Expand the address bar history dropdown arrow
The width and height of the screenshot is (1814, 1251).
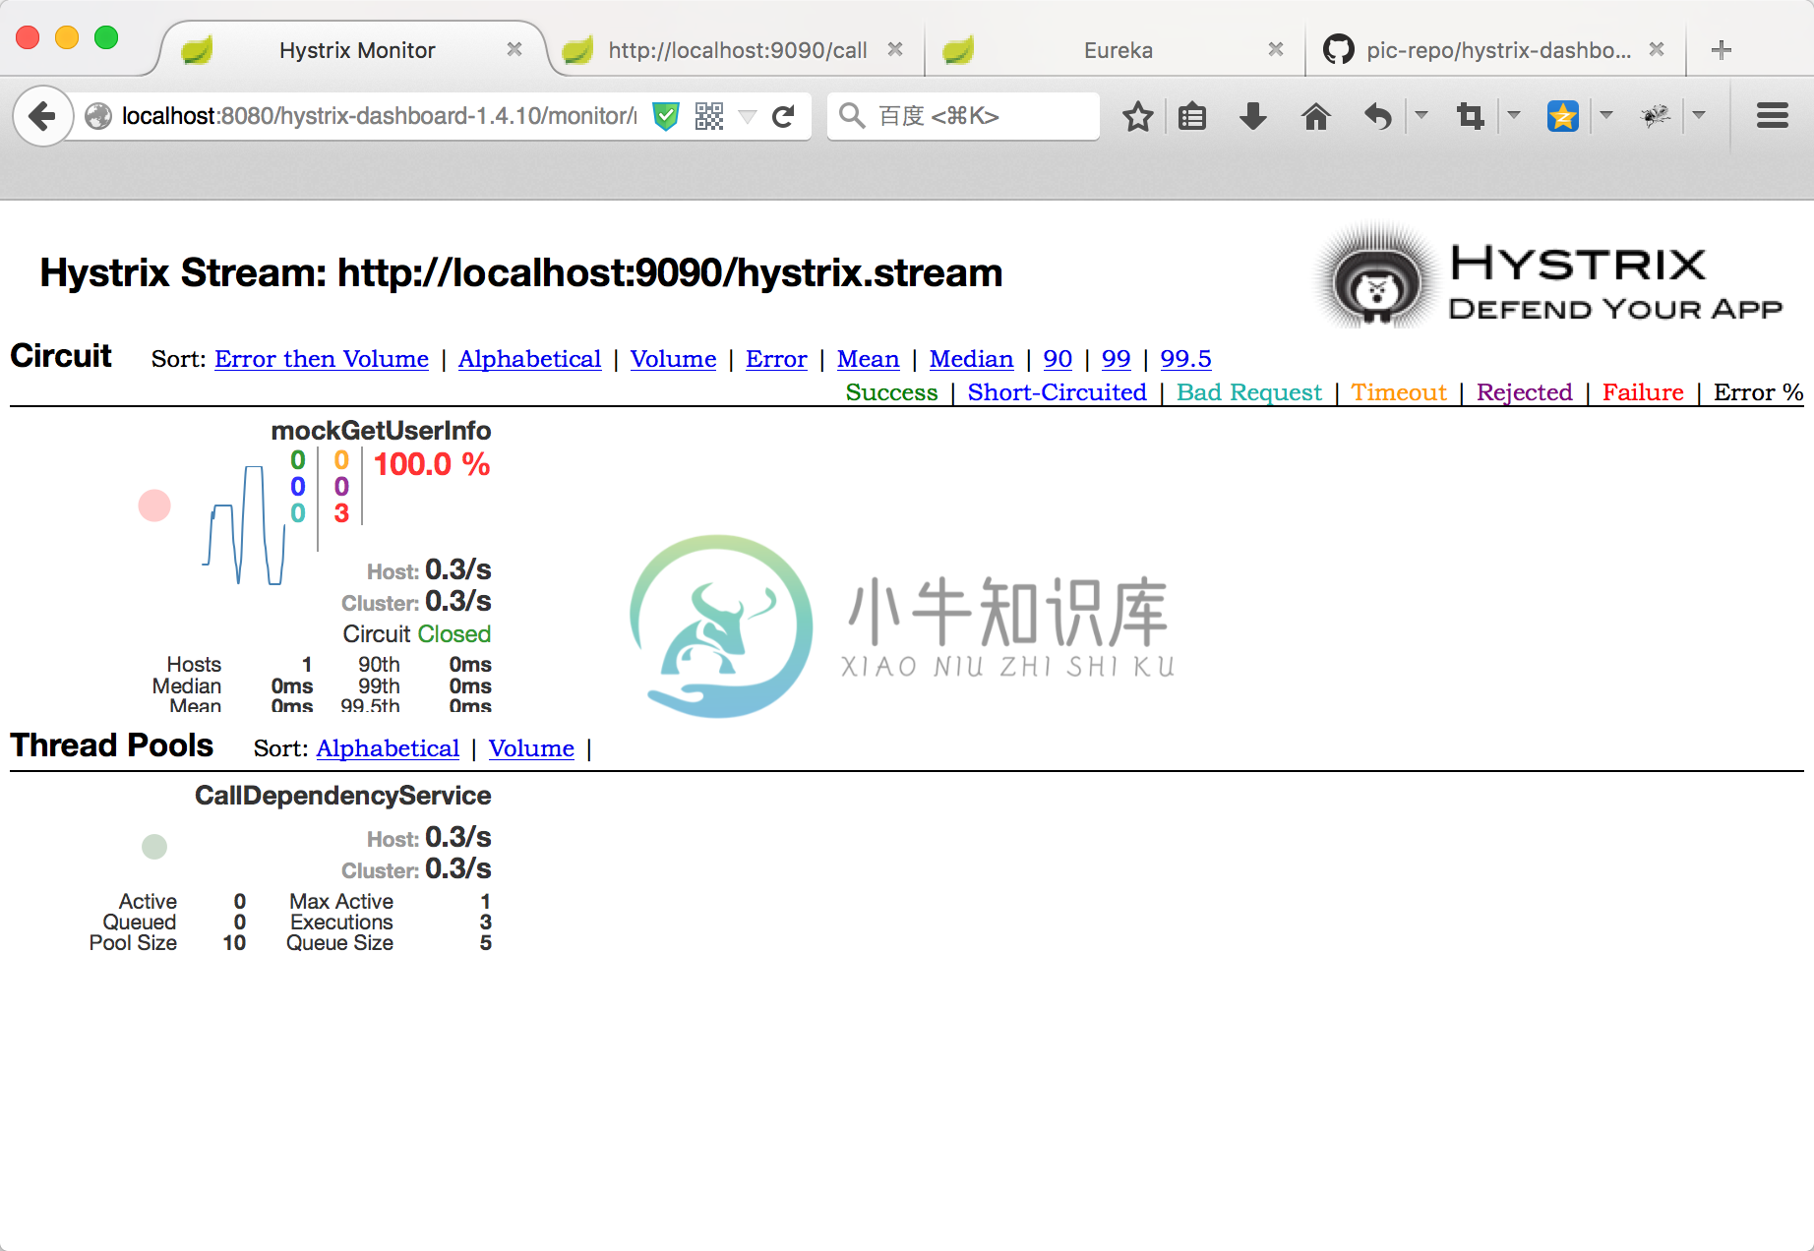click(748, 117)
